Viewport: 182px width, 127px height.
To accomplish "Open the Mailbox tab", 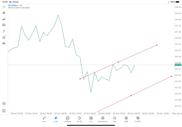I will pyautogui.click(x=103, y=119).
